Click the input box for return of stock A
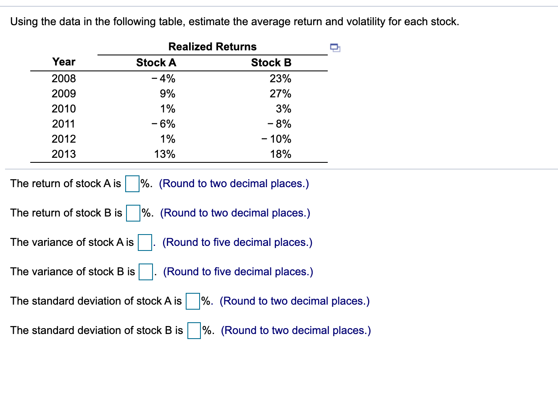The height and width of the screenshot is (407, 558). click(x=132, y=184)
